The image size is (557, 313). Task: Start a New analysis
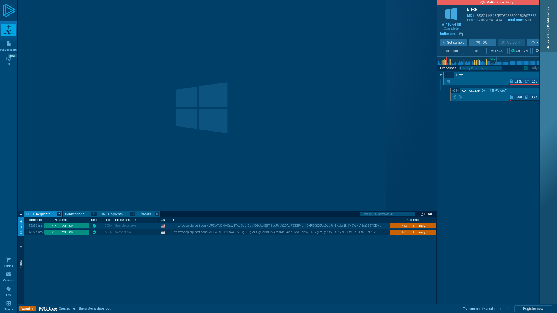click(x=9, y=30)
